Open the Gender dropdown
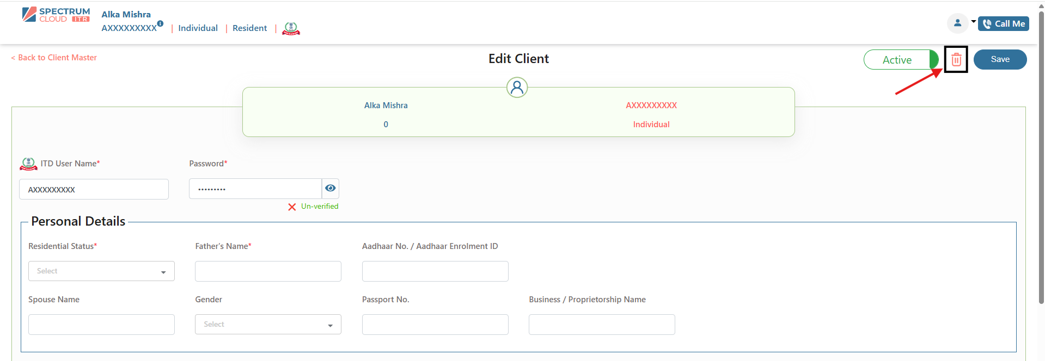Screen dimensions: 1045x361 pyautogui.click(x=268, y=325)
